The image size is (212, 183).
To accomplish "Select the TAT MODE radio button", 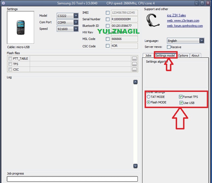I will (x=148, y=97).
